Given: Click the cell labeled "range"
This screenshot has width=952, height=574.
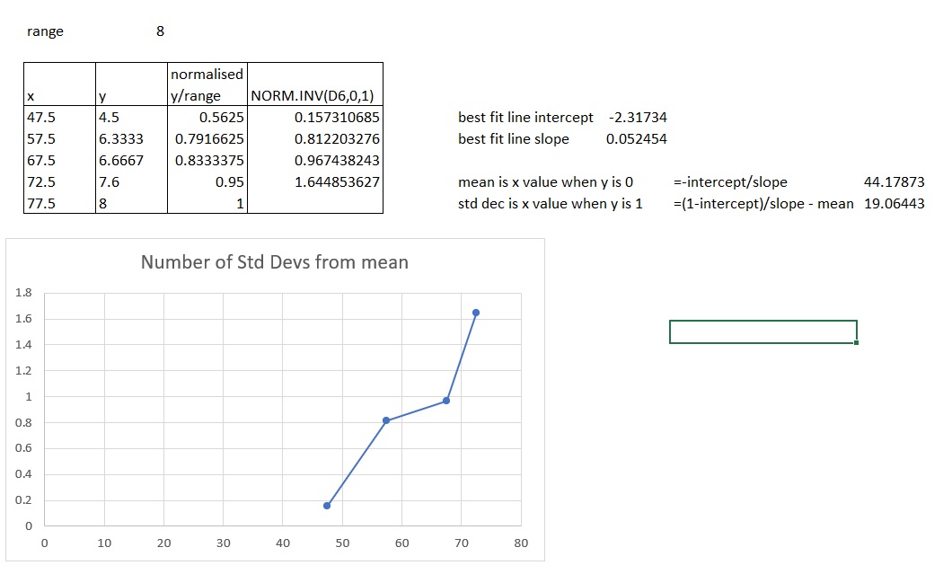Looking at the screenshot, I should 46,31.
